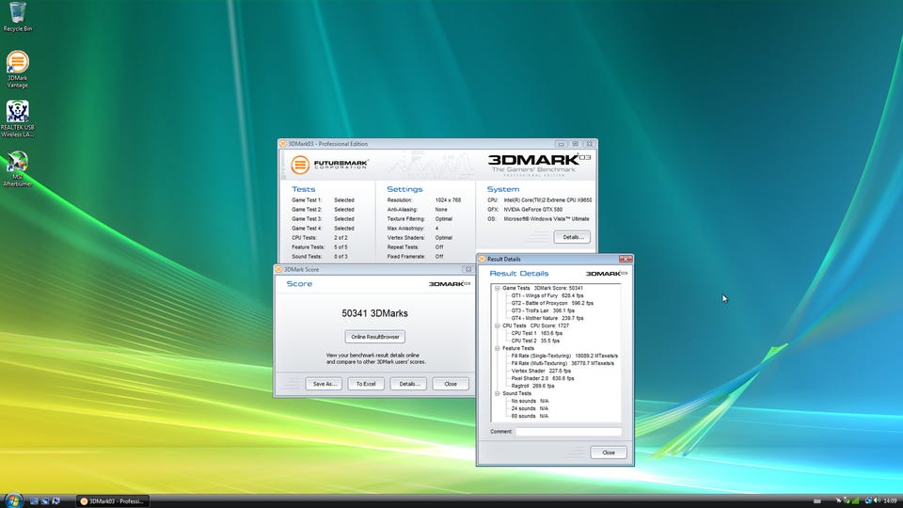Click the 3DMark03 window title bar icon
Image resolution: width=903 pixels, height=508 pixels.
(283, 144)
